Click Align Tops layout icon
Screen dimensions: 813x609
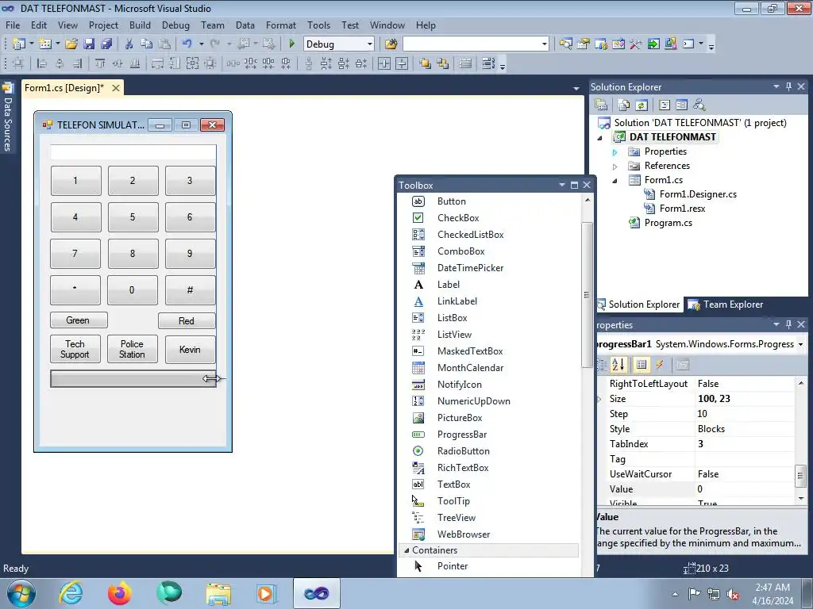[100, 63]
